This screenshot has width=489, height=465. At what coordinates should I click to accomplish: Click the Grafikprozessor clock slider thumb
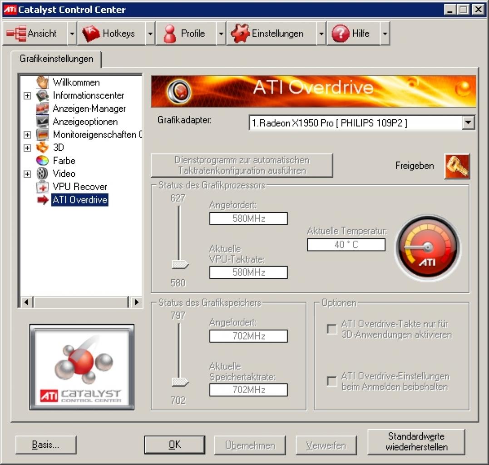tap(180, 264)
